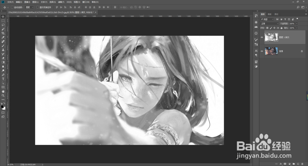This screenshot has width=308, height=166.
Task: Switch to the 通道 tab
Action: (269, 14)
